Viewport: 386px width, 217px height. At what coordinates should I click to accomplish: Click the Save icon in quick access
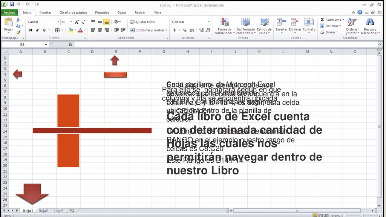coord(12,5)
